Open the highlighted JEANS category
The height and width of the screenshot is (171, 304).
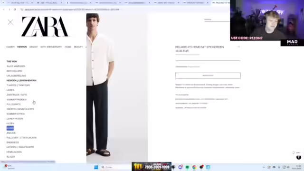pyautogui.click(x=10, y=128)
